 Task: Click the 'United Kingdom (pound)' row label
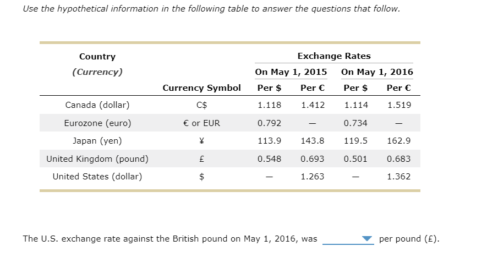[97, 159]
